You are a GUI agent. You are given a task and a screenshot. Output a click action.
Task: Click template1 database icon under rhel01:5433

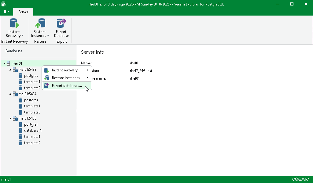(x=20, y=82)
